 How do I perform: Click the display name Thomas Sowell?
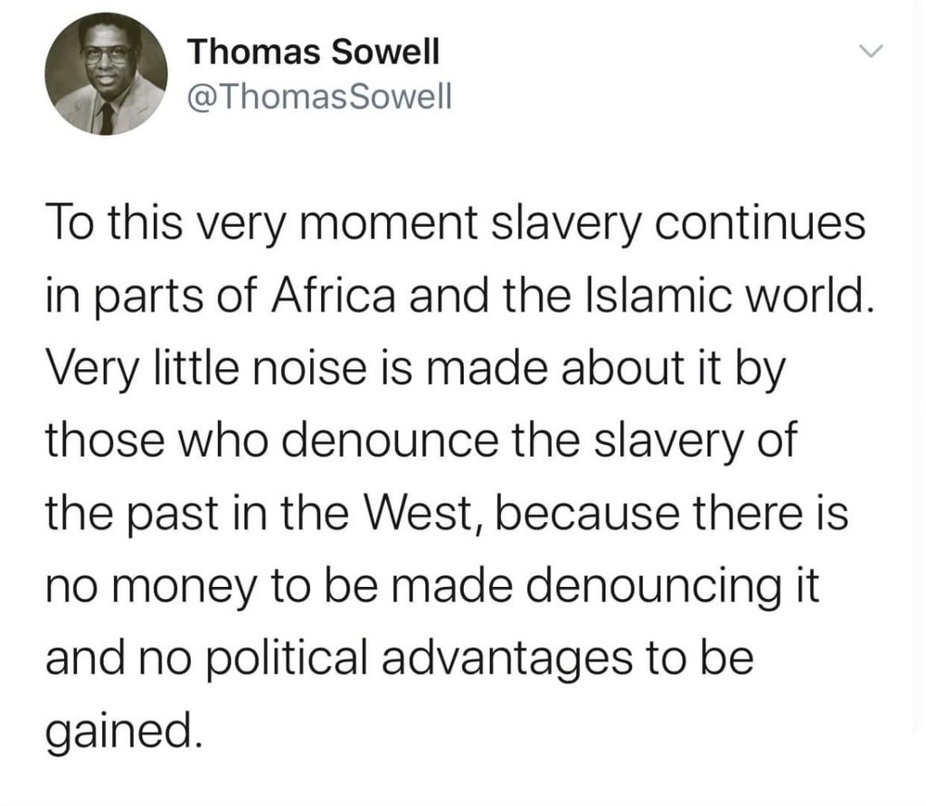point(313,52)
